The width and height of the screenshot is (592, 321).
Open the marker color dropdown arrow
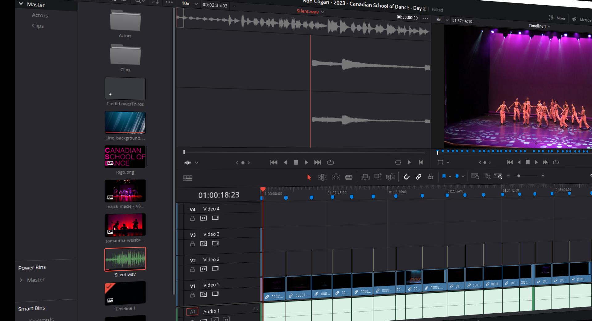point(463,176)
